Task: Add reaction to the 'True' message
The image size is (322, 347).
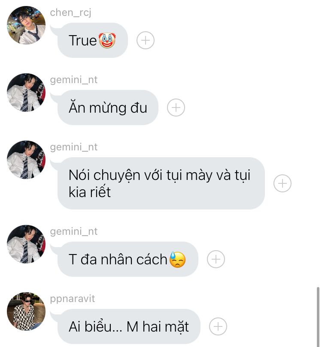Action: (145, 40)
